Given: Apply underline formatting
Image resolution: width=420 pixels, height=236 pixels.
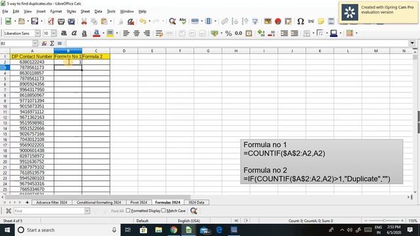Looking at the screenshot, I should 84,33.
